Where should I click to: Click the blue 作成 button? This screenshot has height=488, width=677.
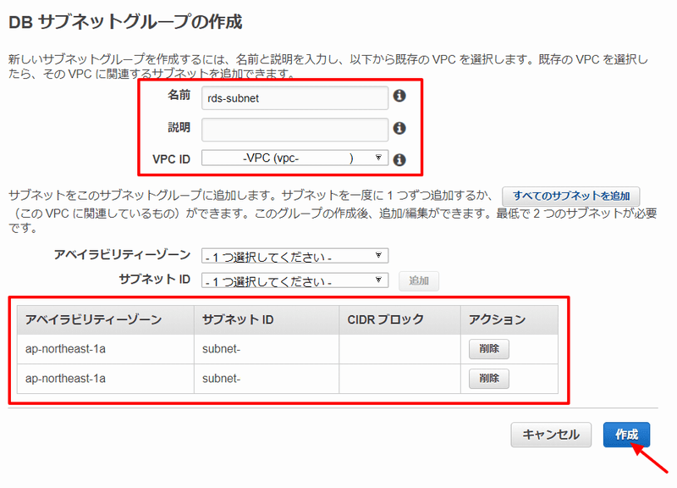[626, 434]
